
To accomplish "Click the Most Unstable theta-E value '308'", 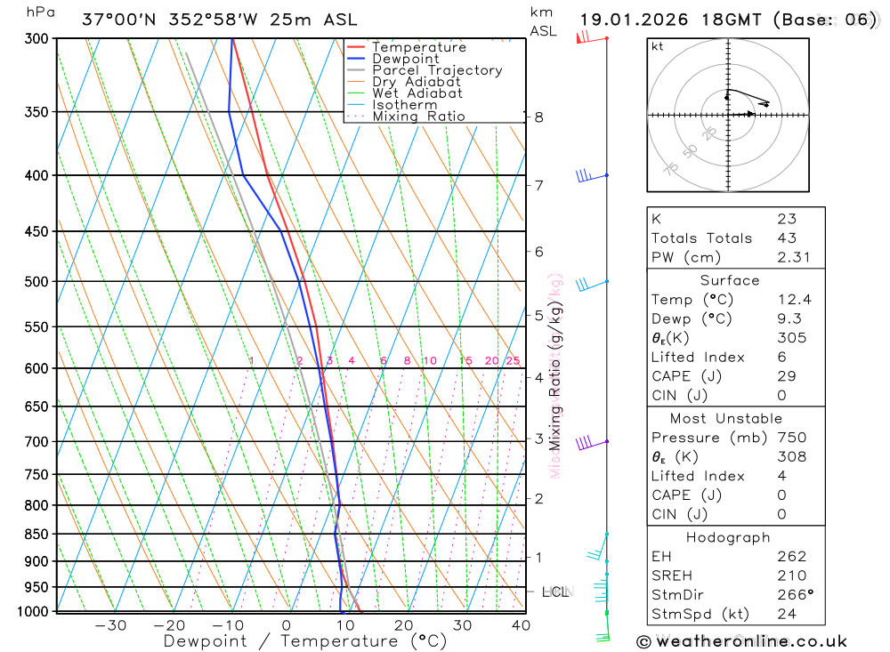I will 792,457.
